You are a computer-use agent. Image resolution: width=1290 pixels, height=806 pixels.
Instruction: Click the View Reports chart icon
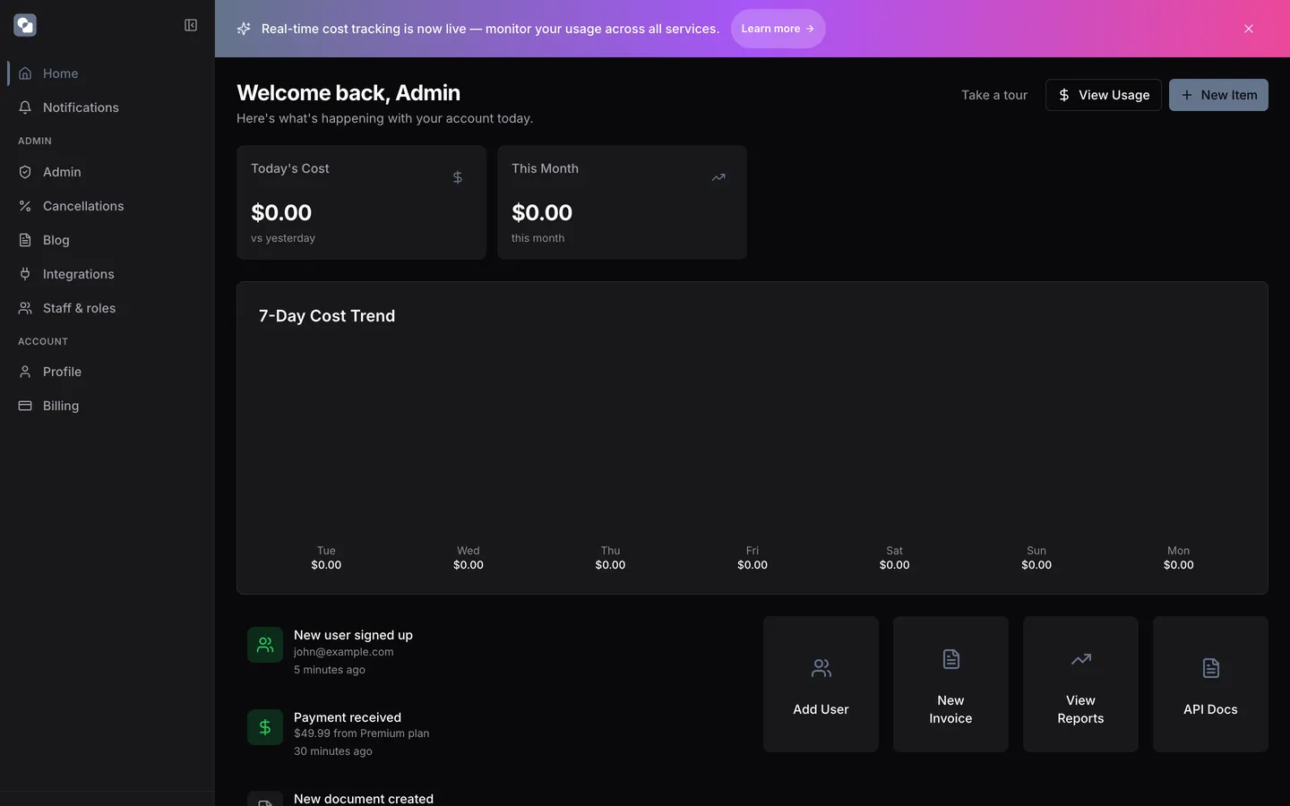(1081, 659)
